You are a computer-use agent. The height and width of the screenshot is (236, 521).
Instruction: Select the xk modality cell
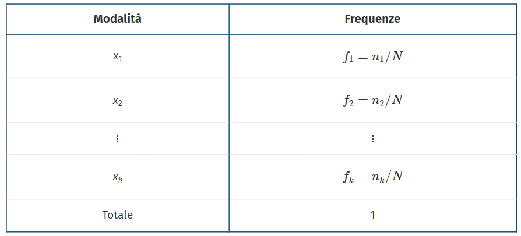[x=118, y=177]
